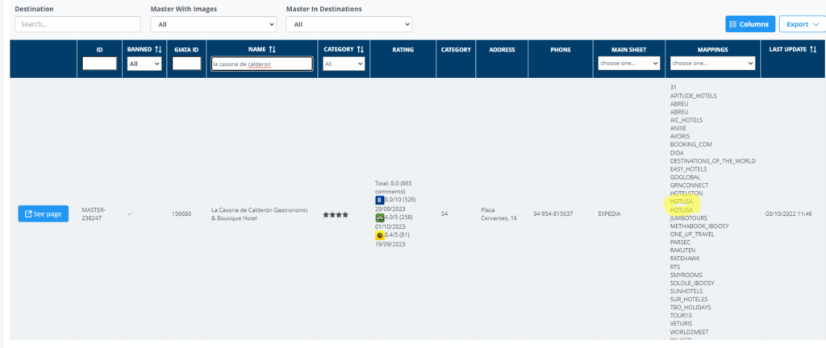The height and width of the screenshot is (348, 826).
Task: Click the Columns button
Action: 749,24
